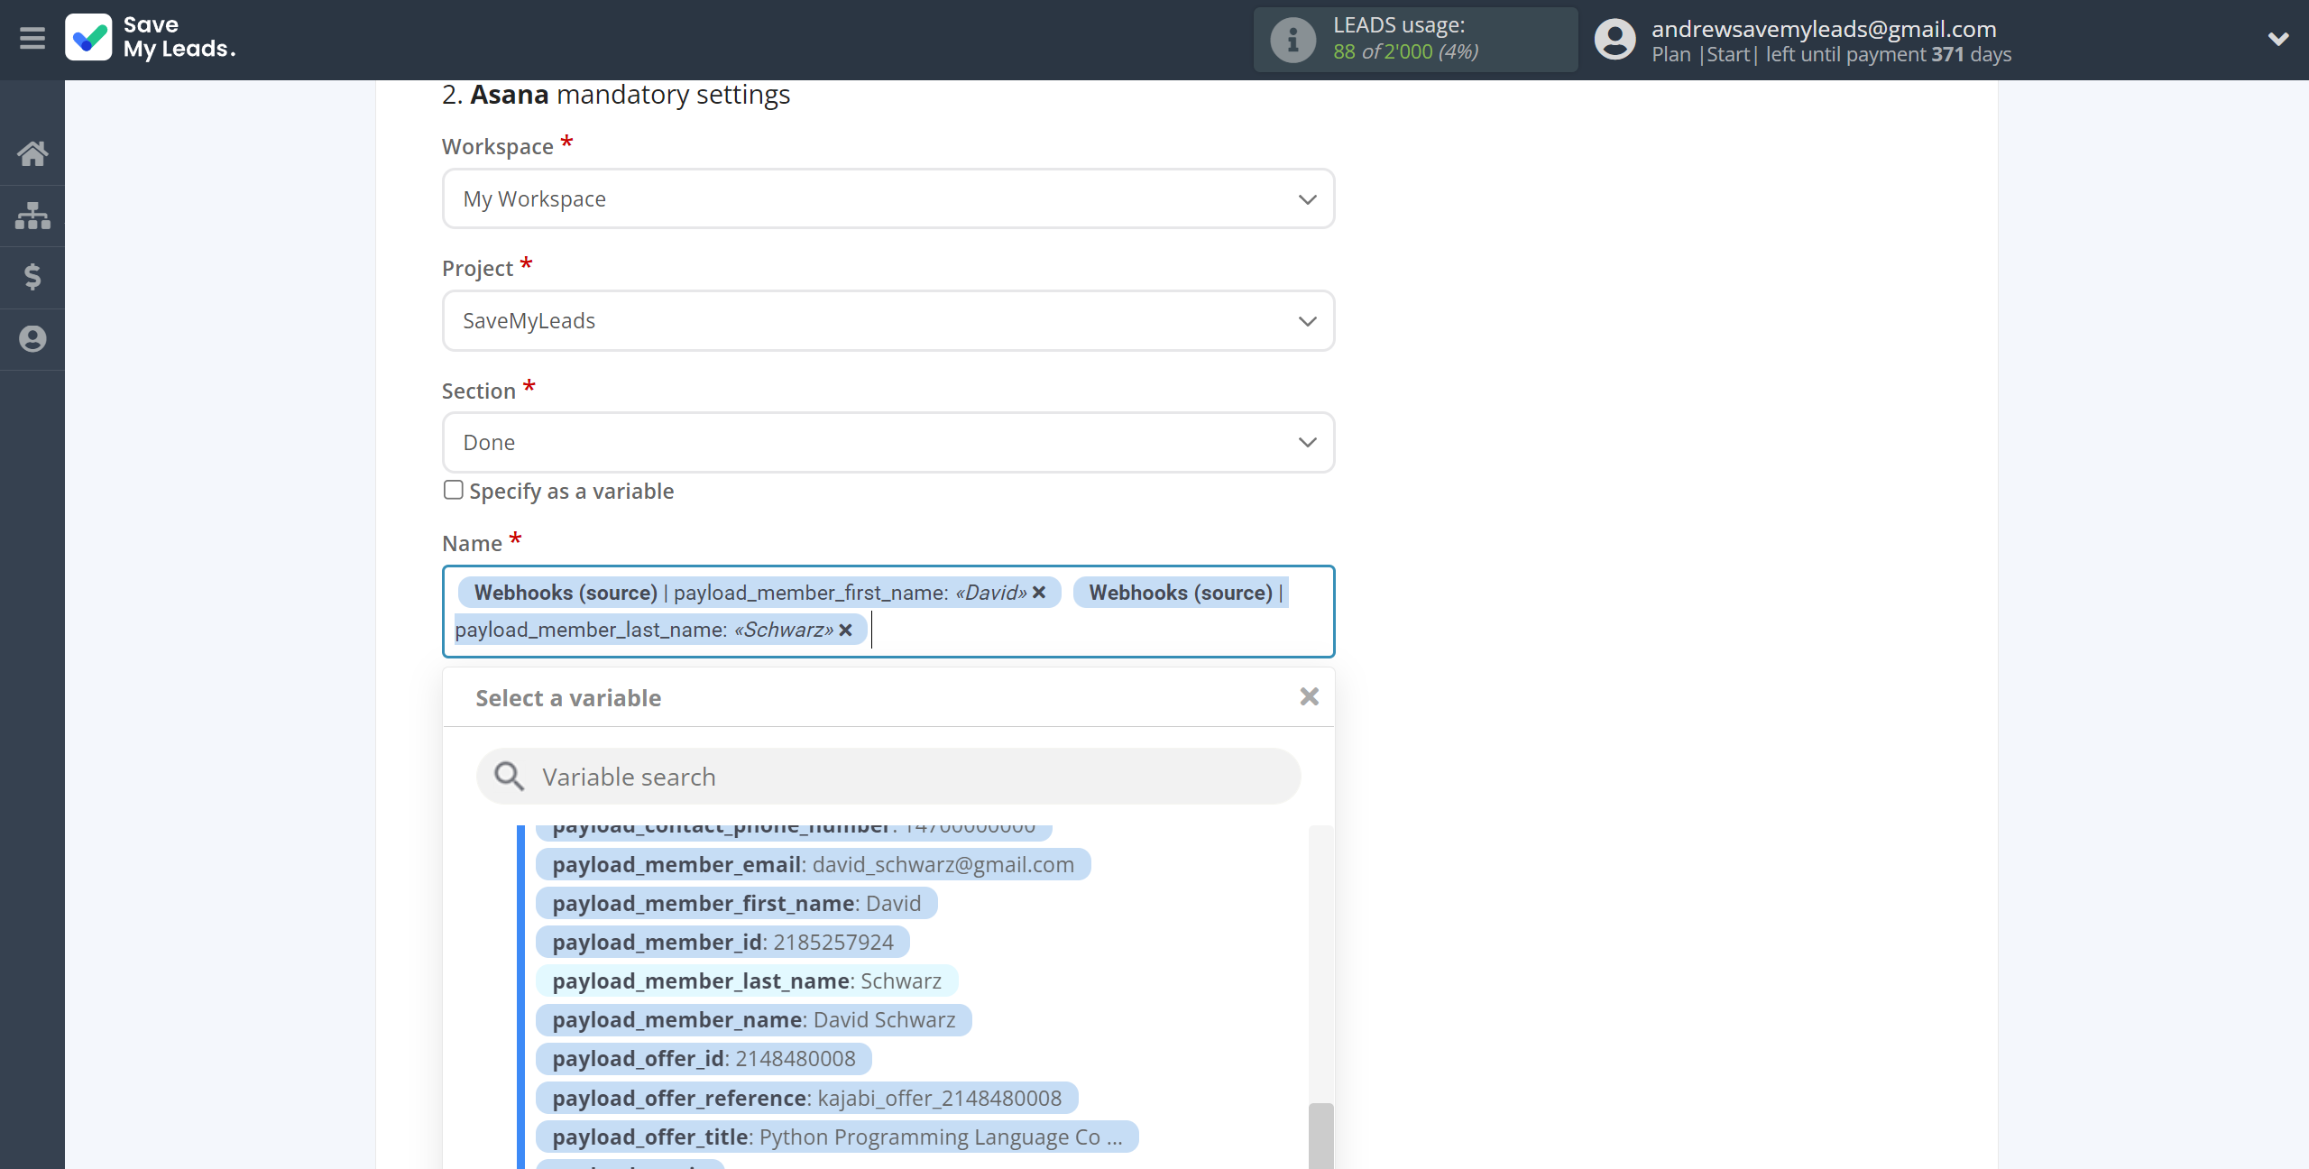This screenshot has height=1169, width=2309.
Task: Select payload_offer_id variable
Action: [704, 1058]
